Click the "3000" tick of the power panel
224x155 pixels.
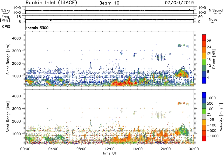pos(17,51)
